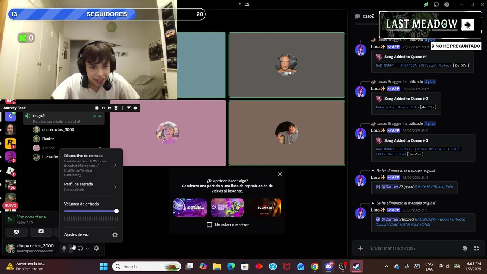
Task: Deafen audio with the headphones icon
Action: coord(80,248)
